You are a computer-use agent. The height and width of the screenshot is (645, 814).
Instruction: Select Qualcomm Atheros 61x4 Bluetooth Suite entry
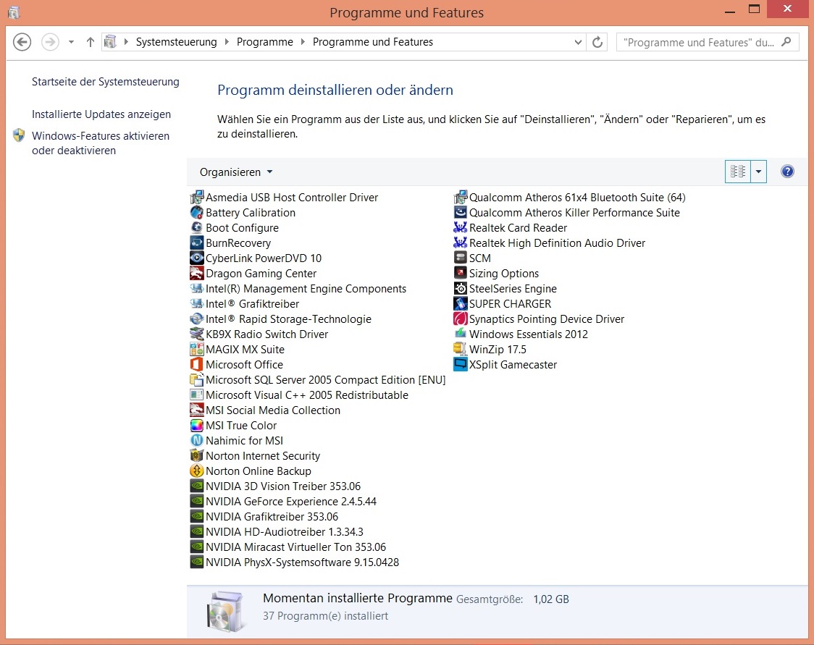coord(570,197)
